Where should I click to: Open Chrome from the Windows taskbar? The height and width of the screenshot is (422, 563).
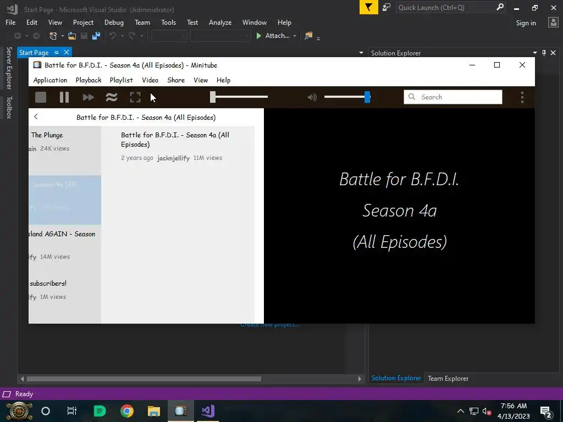pyautogui.click(x=127, y=411)
